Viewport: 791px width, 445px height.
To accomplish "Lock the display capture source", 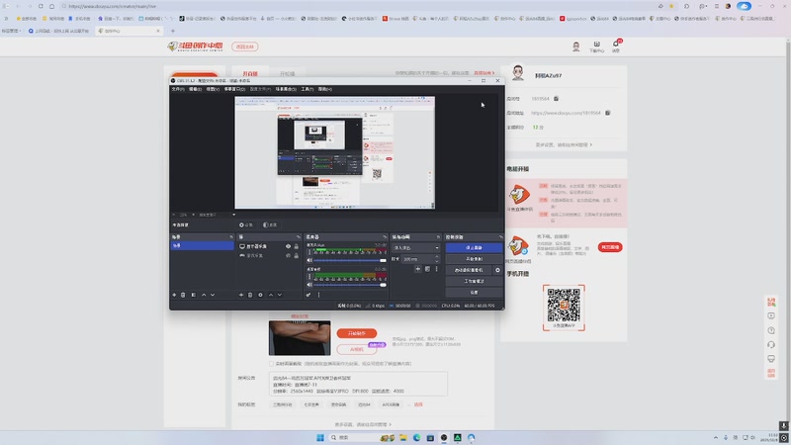I will tap(296, 246).
